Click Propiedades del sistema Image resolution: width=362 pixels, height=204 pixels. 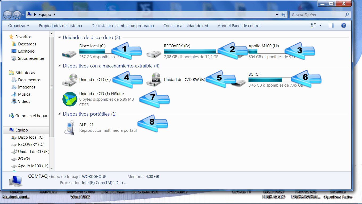(x=60, y=26)
